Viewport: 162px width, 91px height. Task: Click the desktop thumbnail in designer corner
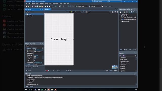point(115,67)
